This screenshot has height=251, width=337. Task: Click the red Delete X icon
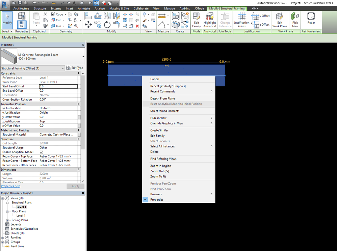click(137, 26)
